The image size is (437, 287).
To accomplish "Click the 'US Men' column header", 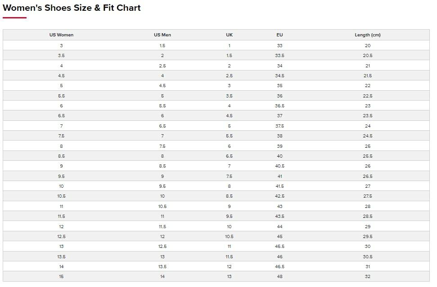I will [162, 35].
